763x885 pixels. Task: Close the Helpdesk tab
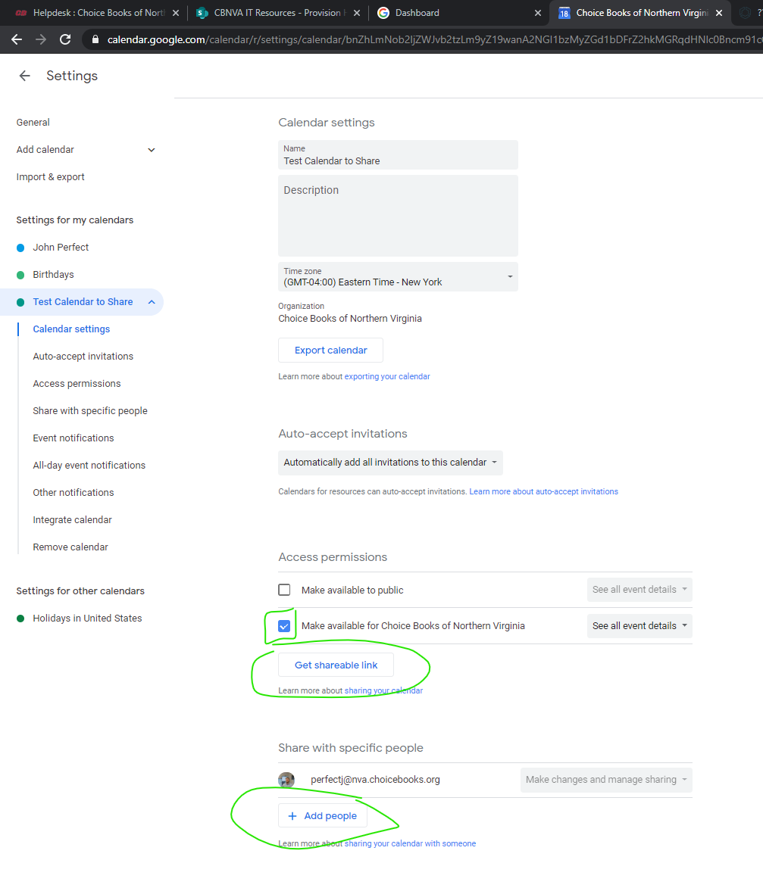click(176, 13)
